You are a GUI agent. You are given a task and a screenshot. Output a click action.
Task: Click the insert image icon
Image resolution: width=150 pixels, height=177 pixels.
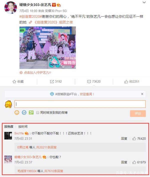pyautogui.click(x=31, y=113)
